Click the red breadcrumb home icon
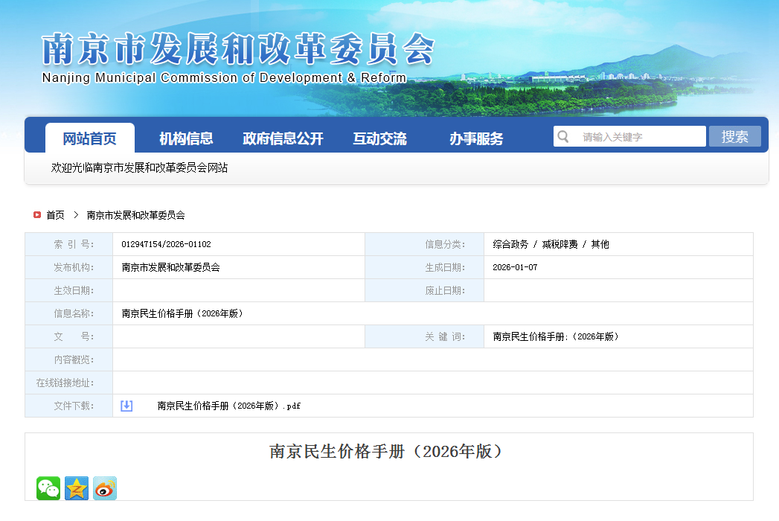The height and width of the screenshot is (521, 779). (x=36, y=215)
